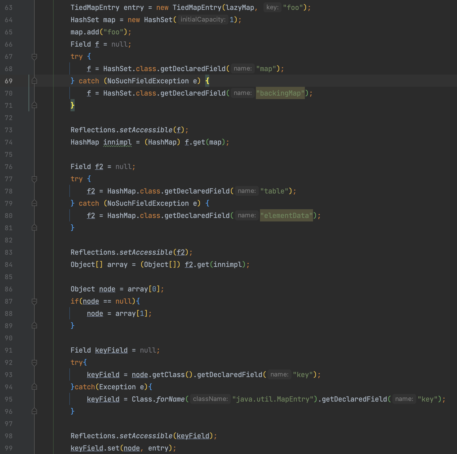The height and width of the screenshot is (454, 457).
Task: Click the highlighted opening brace on line 69
Action: point(207,81)
